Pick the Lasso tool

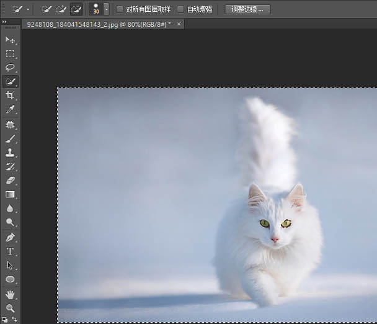(10, 68)
